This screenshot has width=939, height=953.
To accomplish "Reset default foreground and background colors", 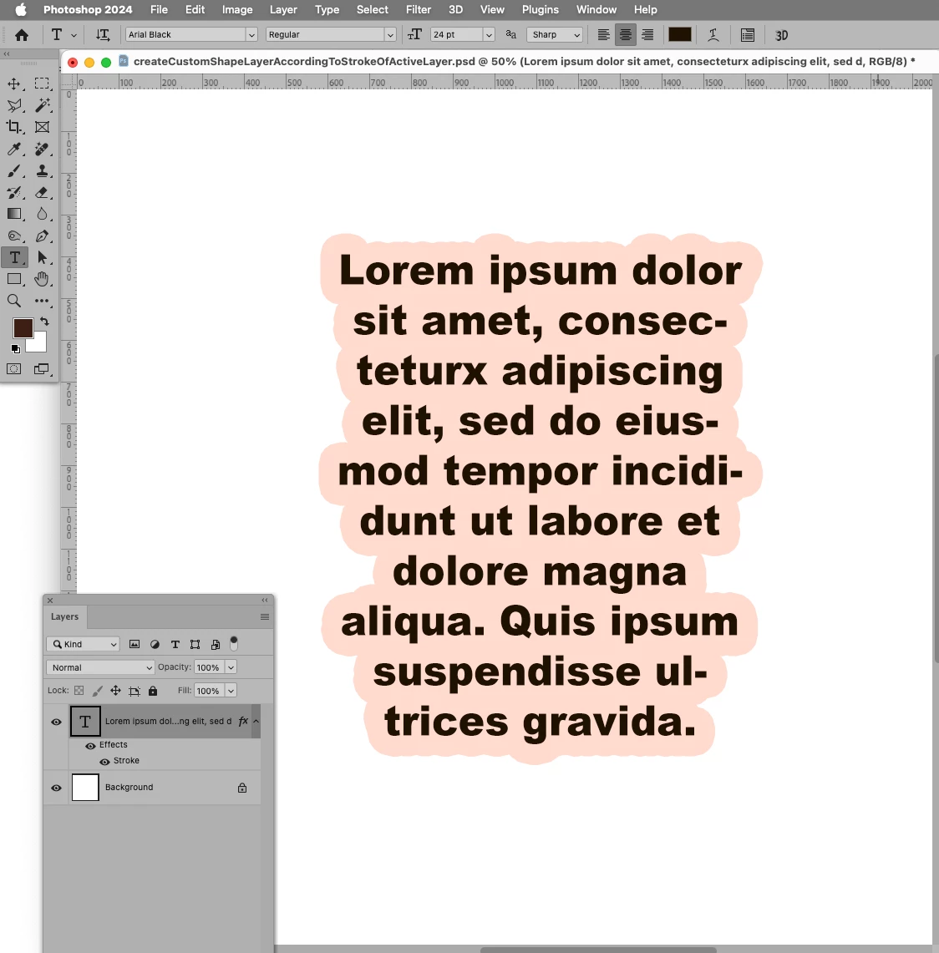I will (x=16, y=349).
